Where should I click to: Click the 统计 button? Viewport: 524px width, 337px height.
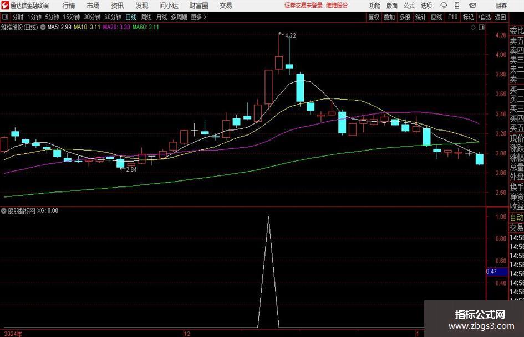(420, 17)
